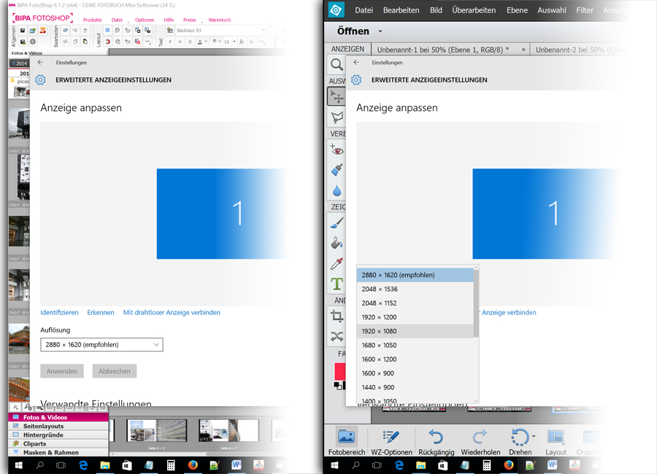Click Mit drahtloser Anzeige verbinden link
Image resolution: width=657 pixels, height=474 pixels.
[172, 312]
